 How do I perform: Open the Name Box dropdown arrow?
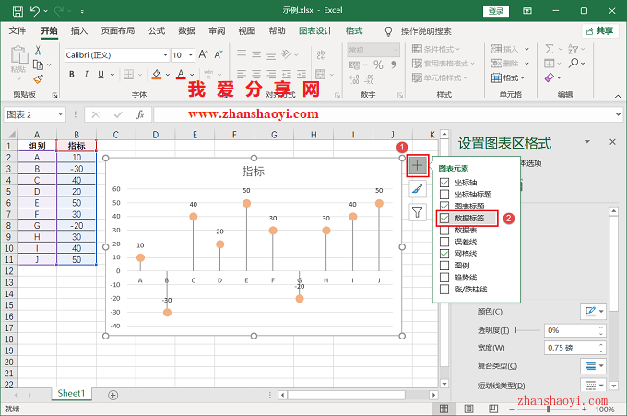[x=60, y=115]
